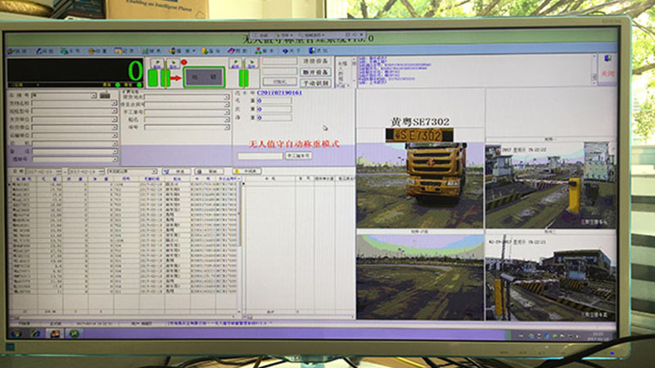Click last barrier button right of scale platform
The height and width of the screenshot is (368, 655).
[x=251, y=64]
